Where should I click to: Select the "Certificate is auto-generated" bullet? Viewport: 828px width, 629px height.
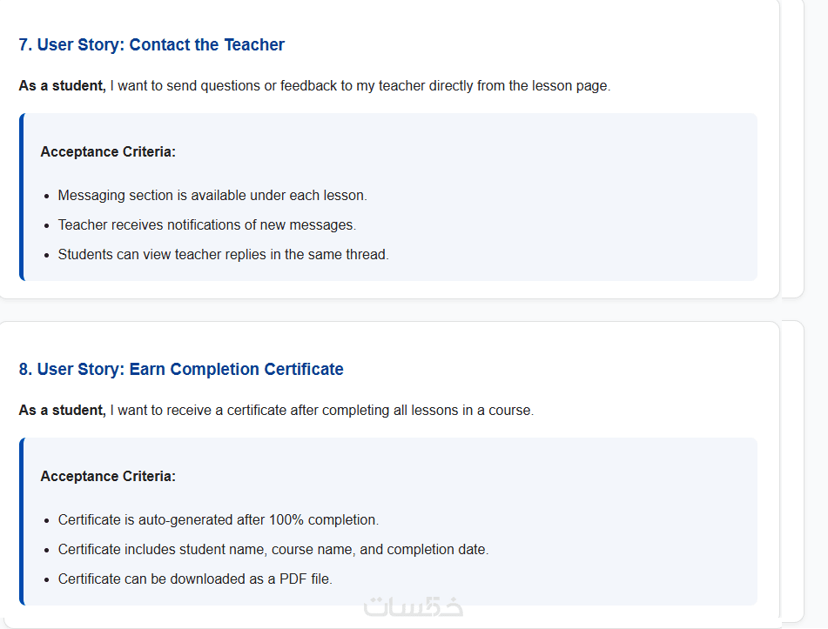(x=218, y=519)
